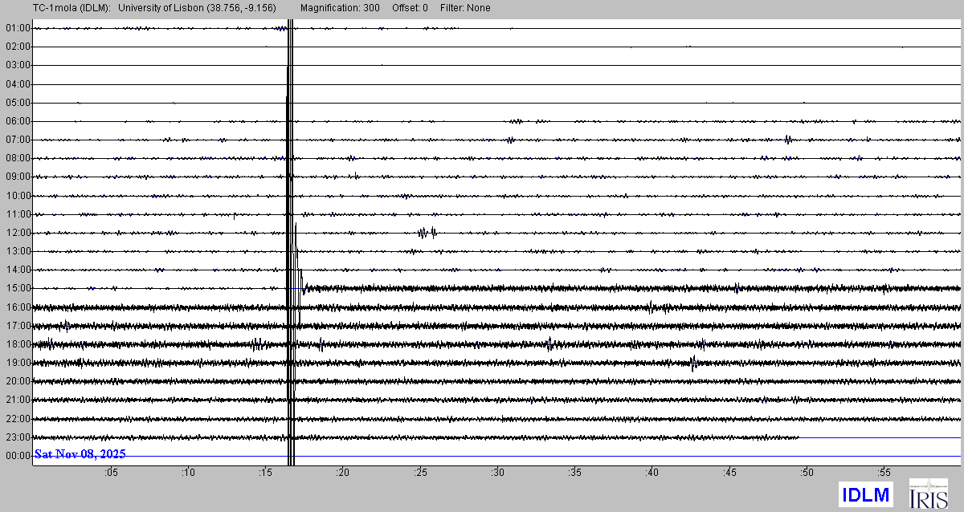
Task: Click the Offset: 0 header text
Action: 410,8
